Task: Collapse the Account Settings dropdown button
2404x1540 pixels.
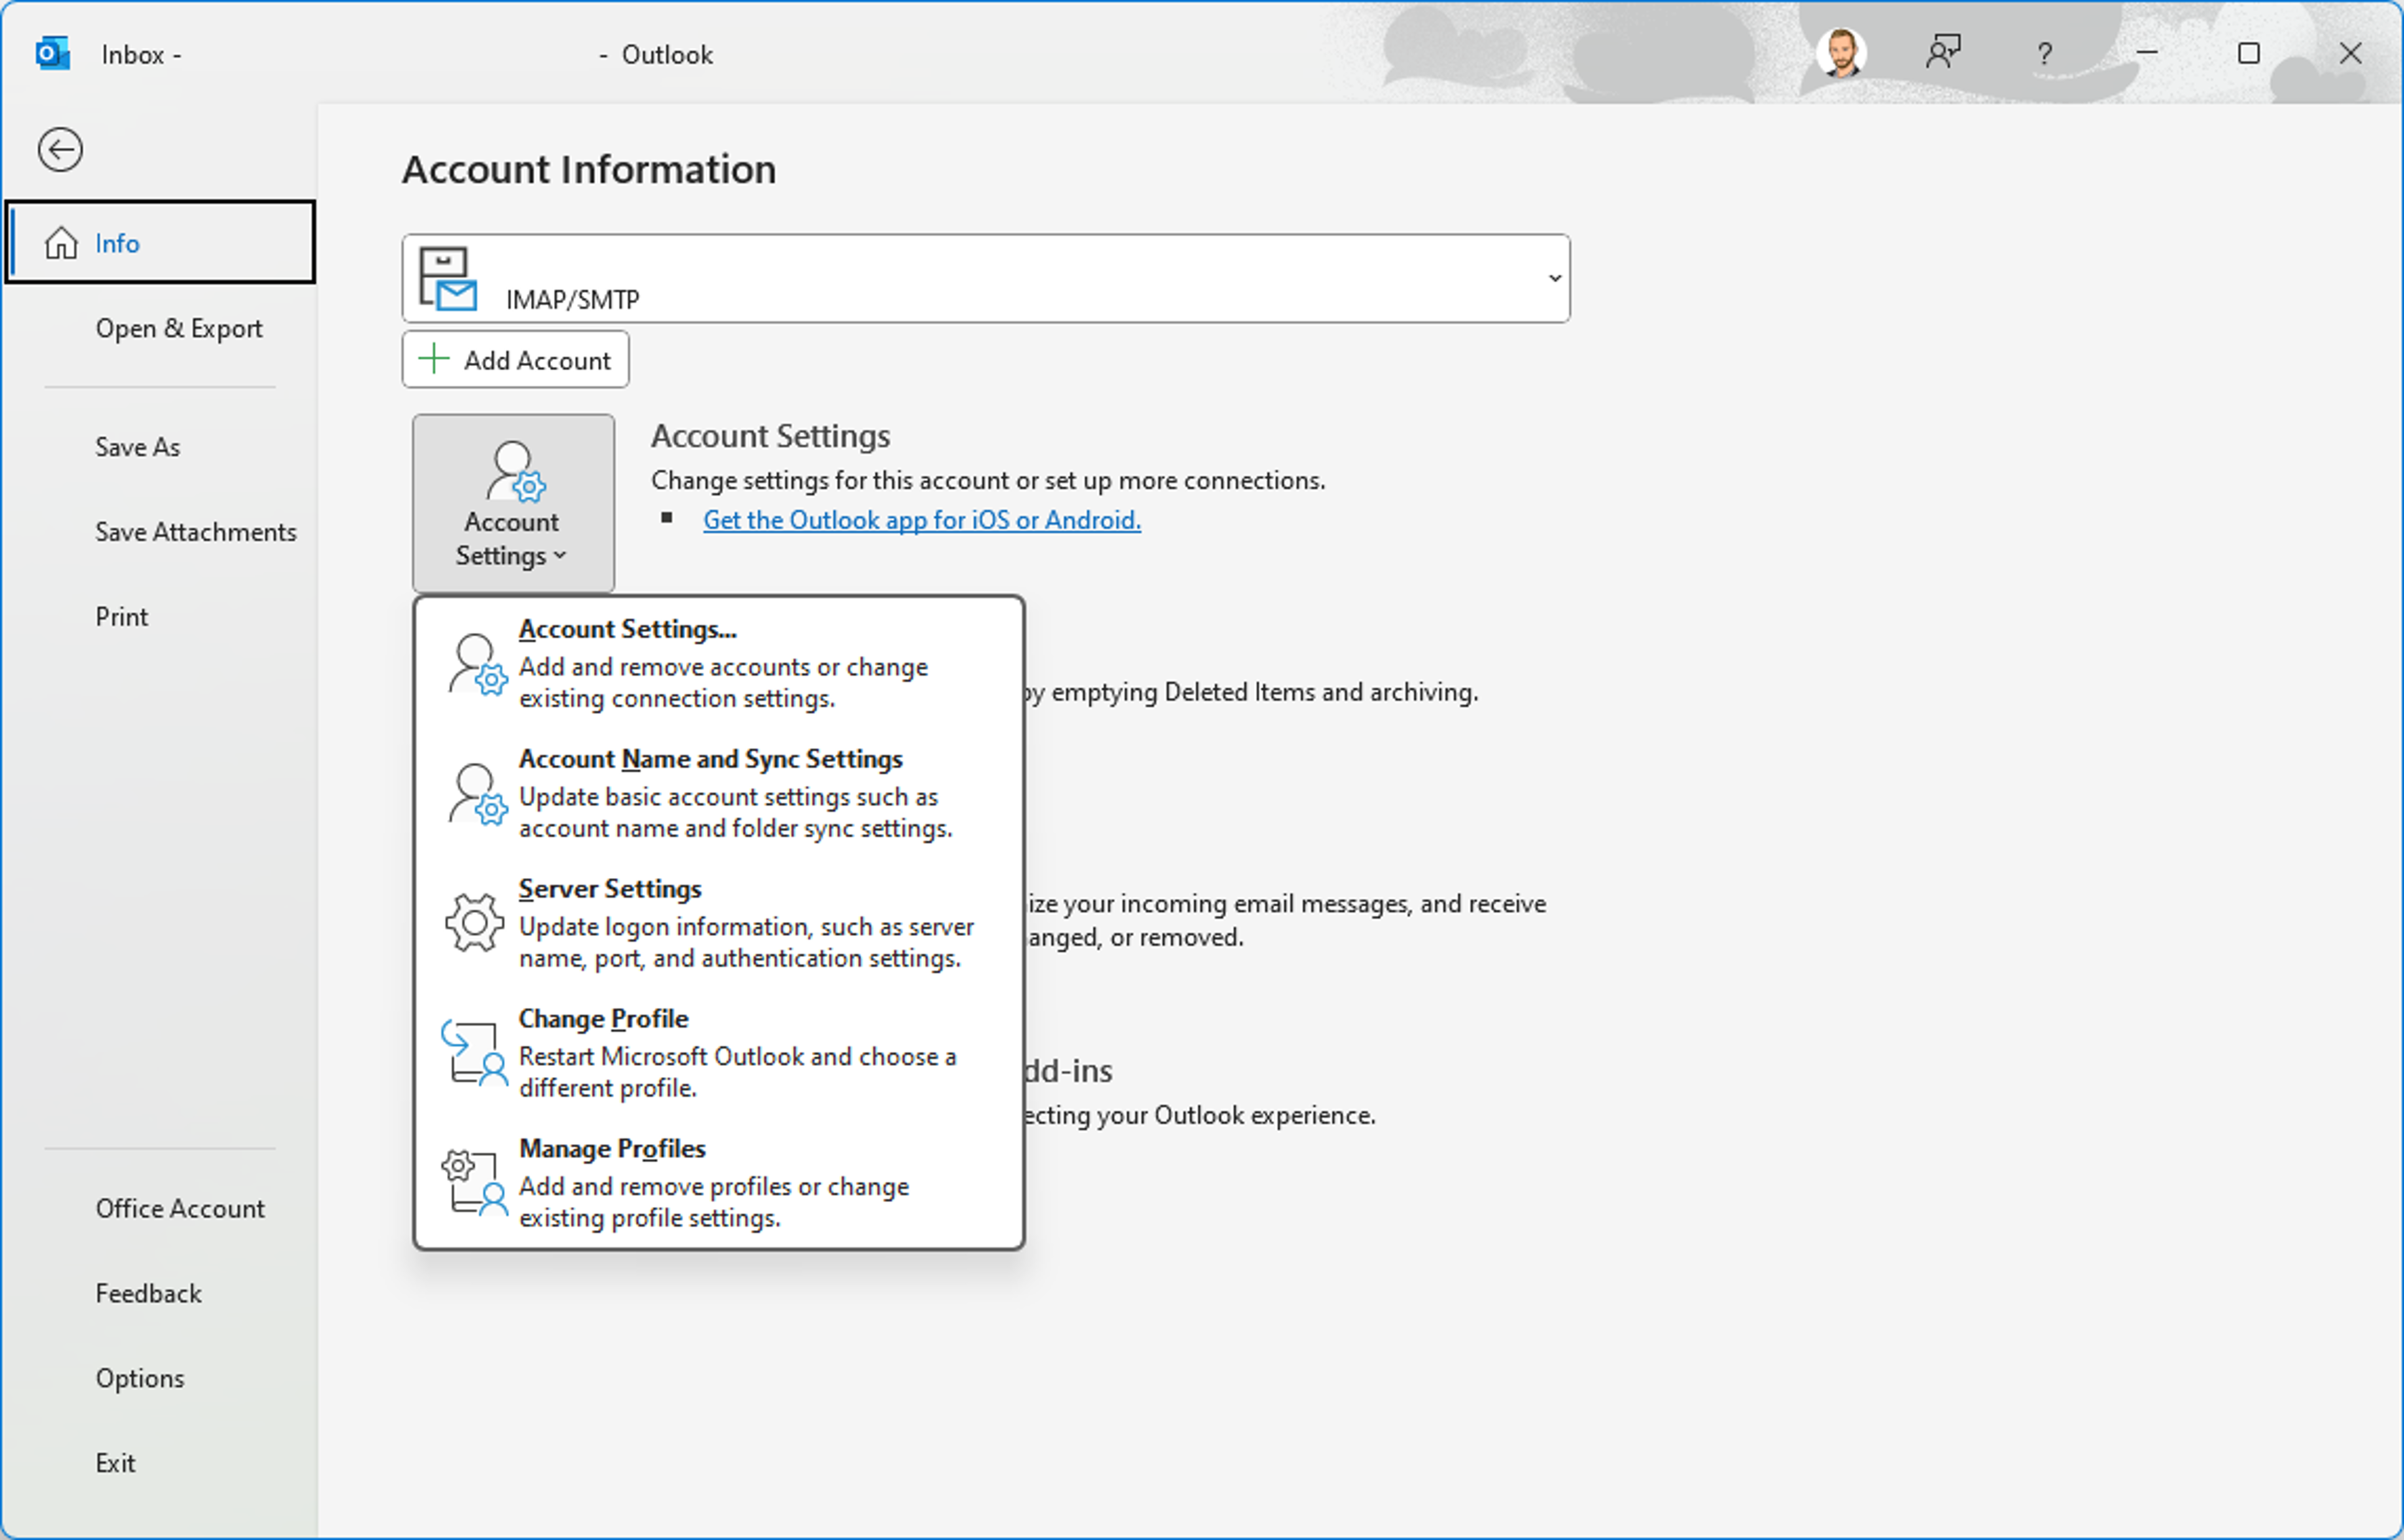Action: (x=513, y=503)
